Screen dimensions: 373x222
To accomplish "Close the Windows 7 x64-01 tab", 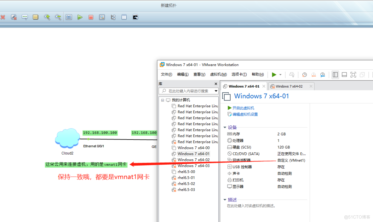I will (x=264, y=86).
